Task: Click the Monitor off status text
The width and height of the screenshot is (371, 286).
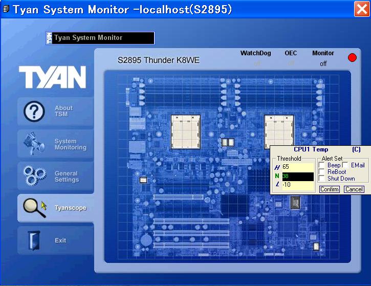Action: coord(323,63)
